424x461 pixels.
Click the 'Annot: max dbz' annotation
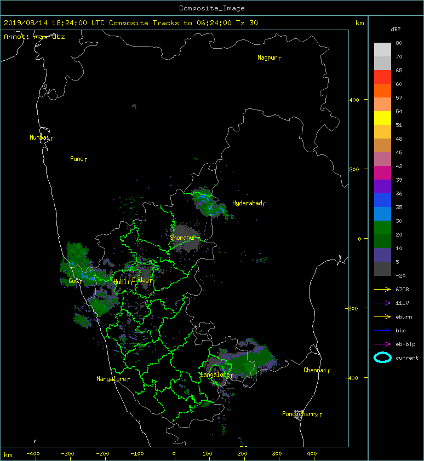(35, 37)
